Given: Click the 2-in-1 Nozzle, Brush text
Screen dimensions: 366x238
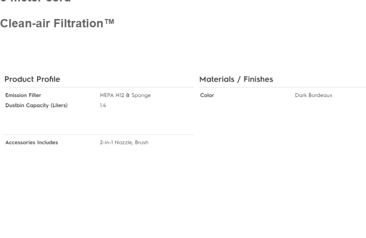Looking at the screenshot, I should point(124,142).
